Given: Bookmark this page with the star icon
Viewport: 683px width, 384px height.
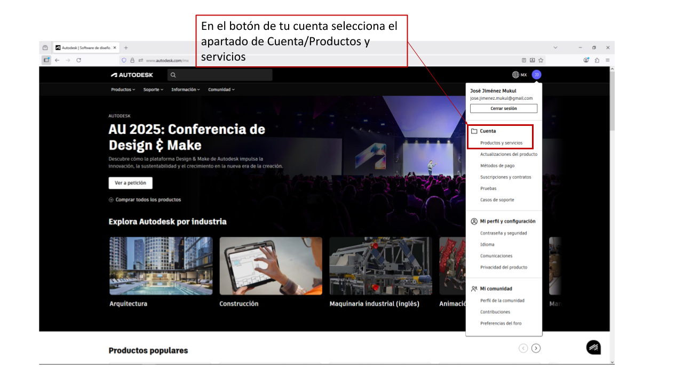Looking at the screenshot, I should [541, 60].
